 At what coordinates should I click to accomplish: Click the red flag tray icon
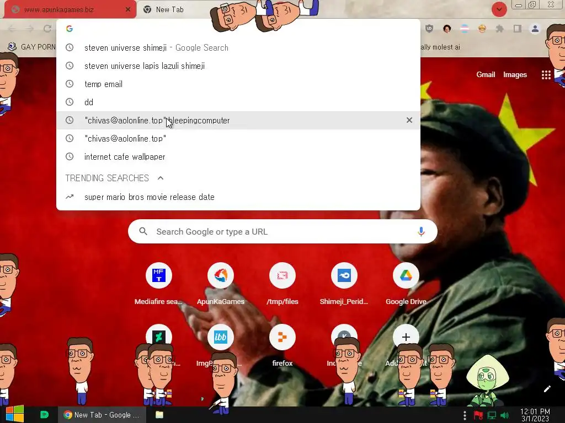[478, 415]
